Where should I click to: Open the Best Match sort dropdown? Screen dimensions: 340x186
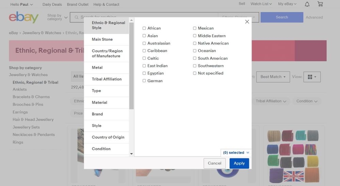273,77
